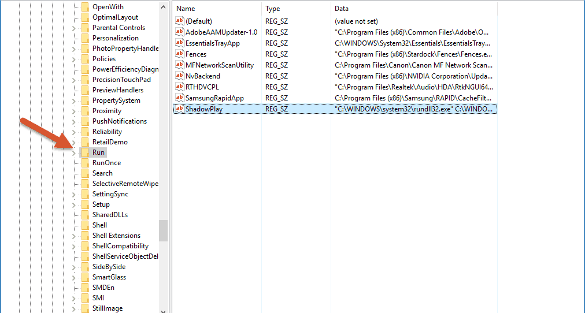Click the EssentialsTrayApp value icon
The image size is (585, 313).
pos(180,43)
